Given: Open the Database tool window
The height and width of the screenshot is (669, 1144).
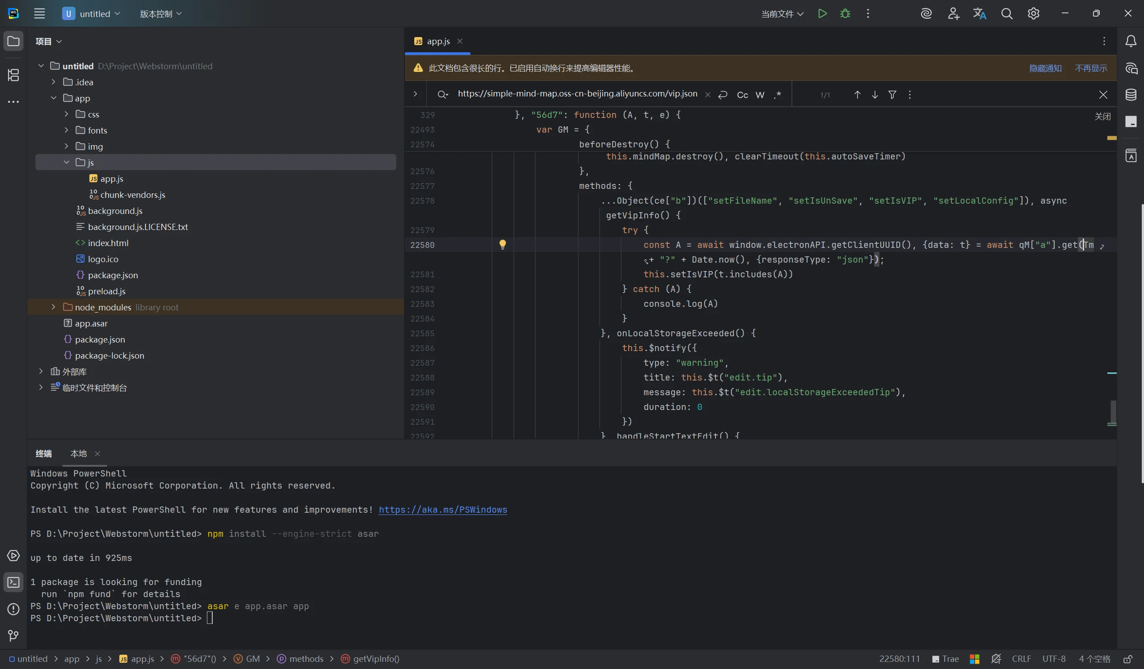Looking at the screenshot, I should [1131, 95].
